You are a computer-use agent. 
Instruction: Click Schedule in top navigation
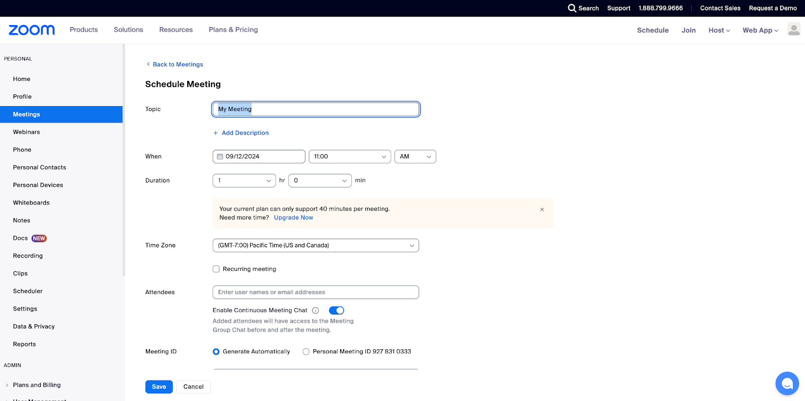pos(653,30)
